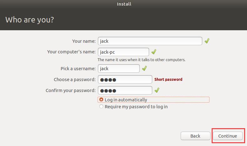This screenshot has width=247, height=146.
Task: Click the green checkmark beside Your name
Action: [207, 41]
